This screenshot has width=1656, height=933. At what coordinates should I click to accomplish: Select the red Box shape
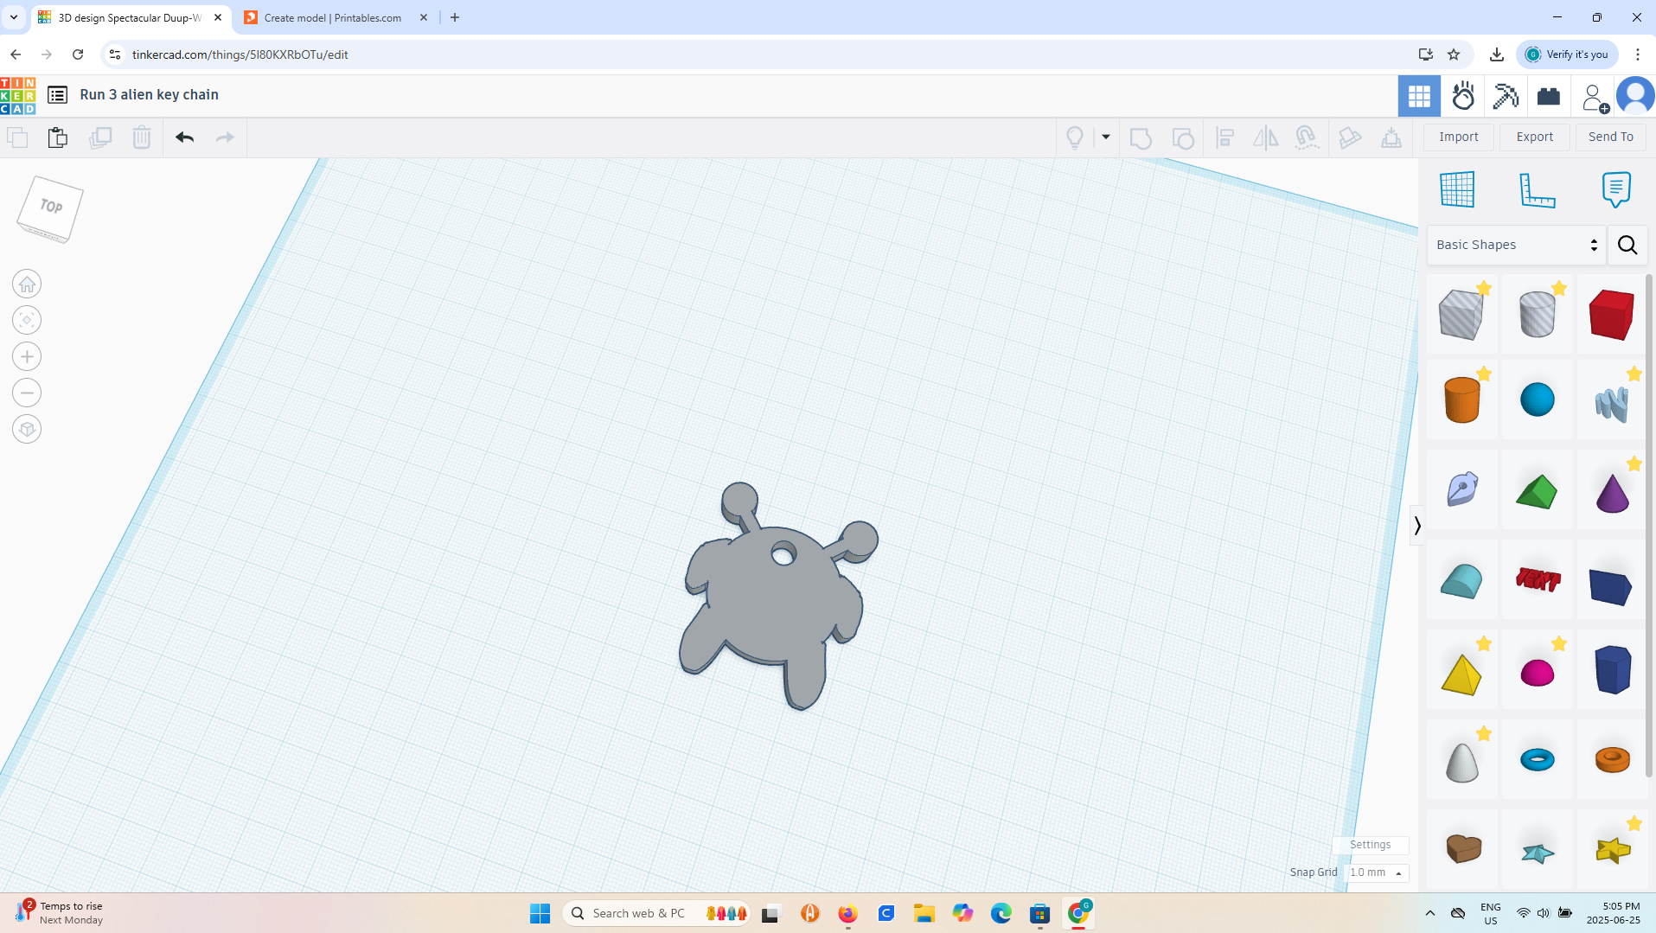tap(1612, 314)
